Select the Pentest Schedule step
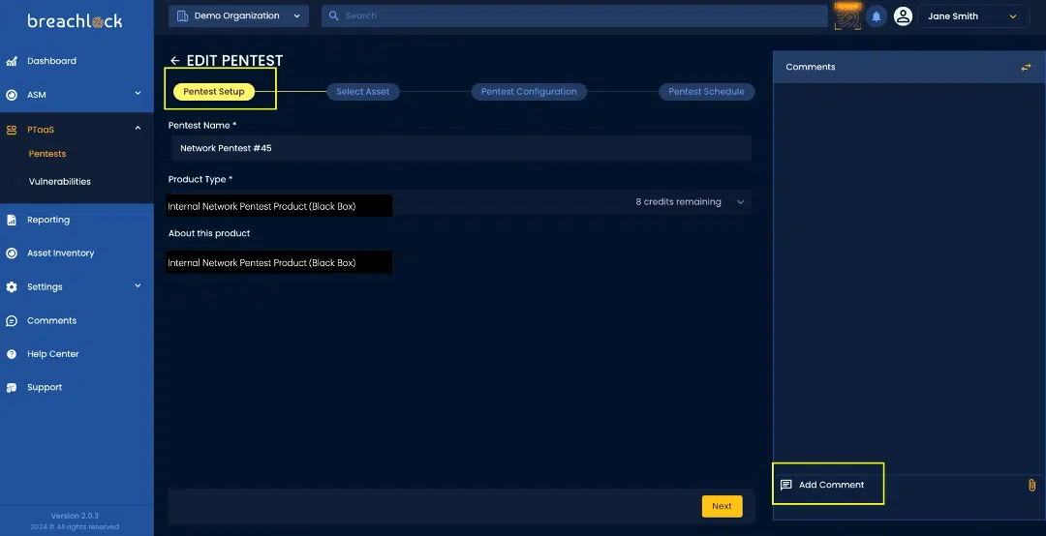 point(706,92)
